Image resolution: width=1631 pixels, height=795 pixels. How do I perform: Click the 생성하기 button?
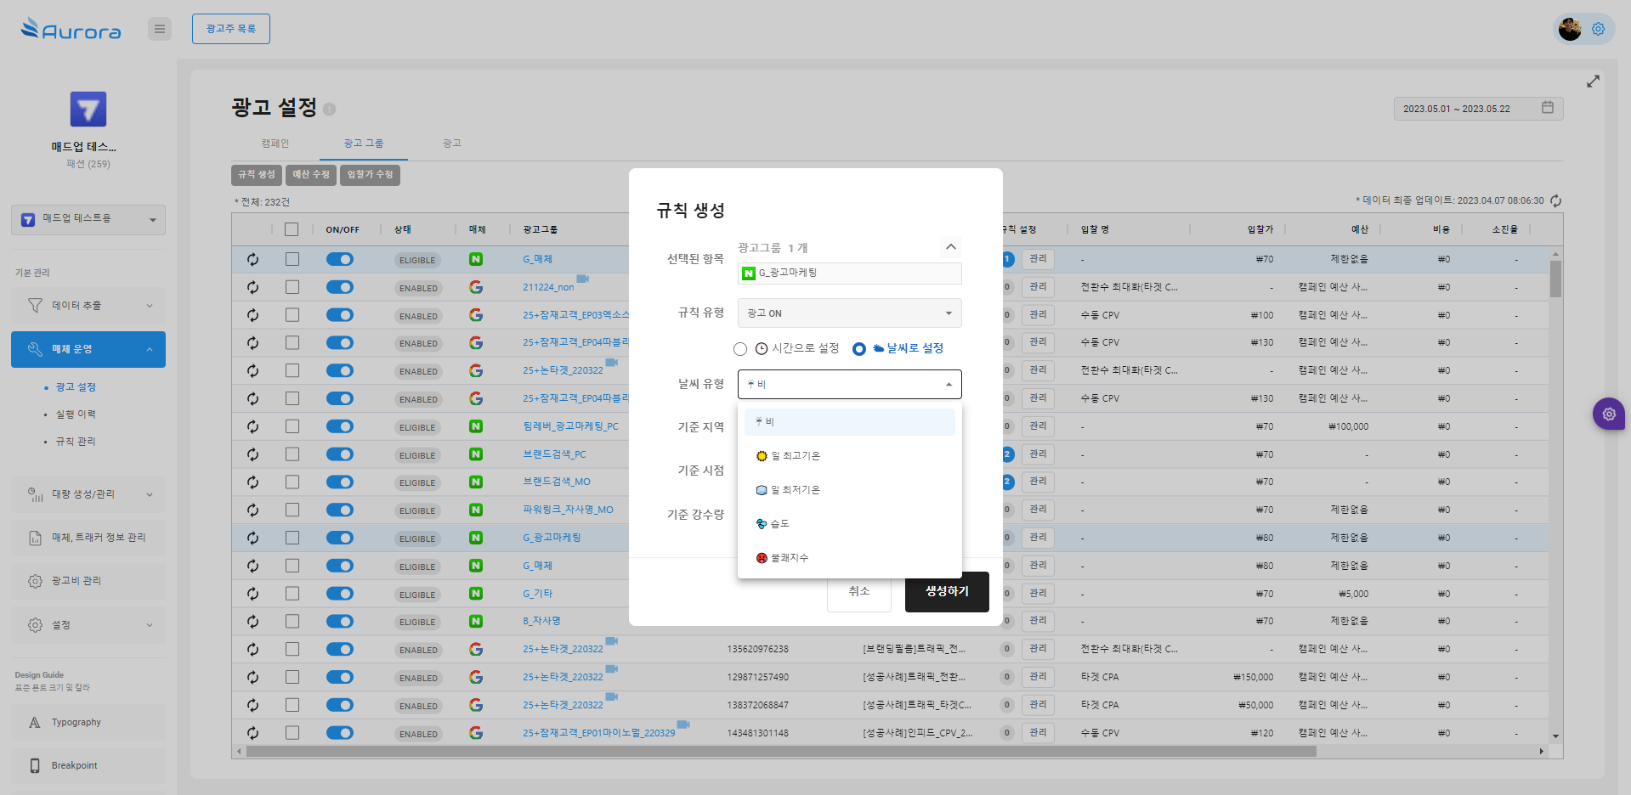pyautogui.click(x=946, y=591)
